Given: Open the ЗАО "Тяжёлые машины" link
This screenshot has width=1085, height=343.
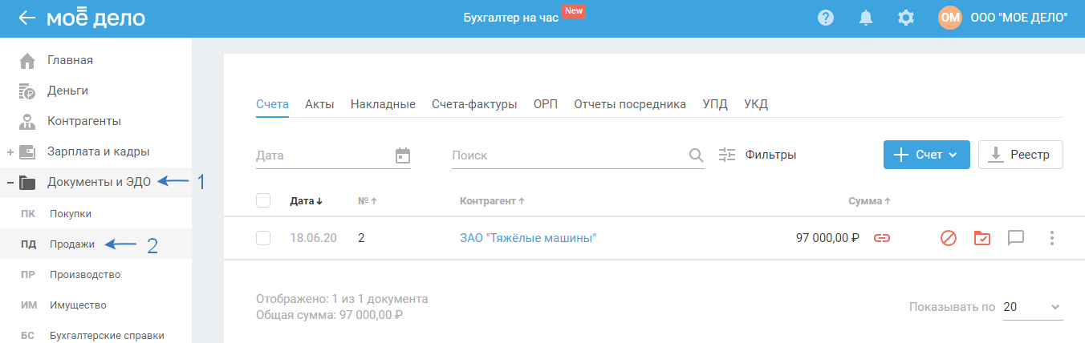Looking at the screenshot, I should (x=528, y=238).
